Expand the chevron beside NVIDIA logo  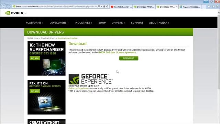pos(25,13)
